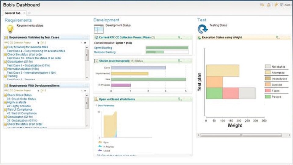Click the requirement icon beside 'Web UI Compliance'
Viewport: 293px width, 165px height.
click(x=5, y=110)
